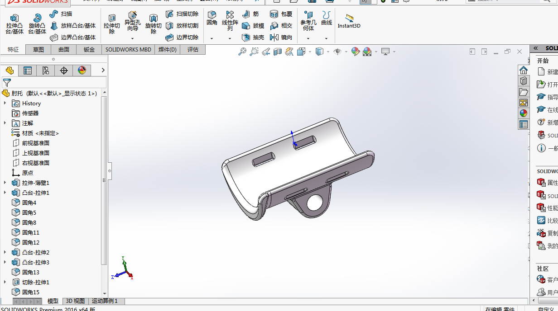Switch to the 焊件(D) Weldments tab
The width and height of the screenshot is (558, 311).
pyautogui.click(x=168, y=50)
